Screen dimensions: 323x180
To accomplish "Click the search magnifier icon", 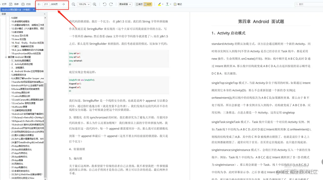I will click(x=297, y=4).
